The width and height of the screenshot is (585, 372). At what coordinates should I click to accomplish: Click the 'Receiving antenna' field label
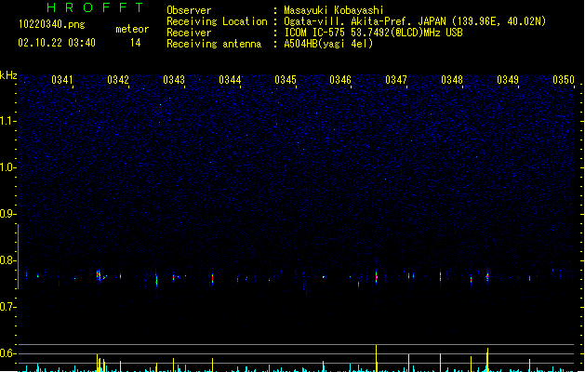[x=214, y=44]
